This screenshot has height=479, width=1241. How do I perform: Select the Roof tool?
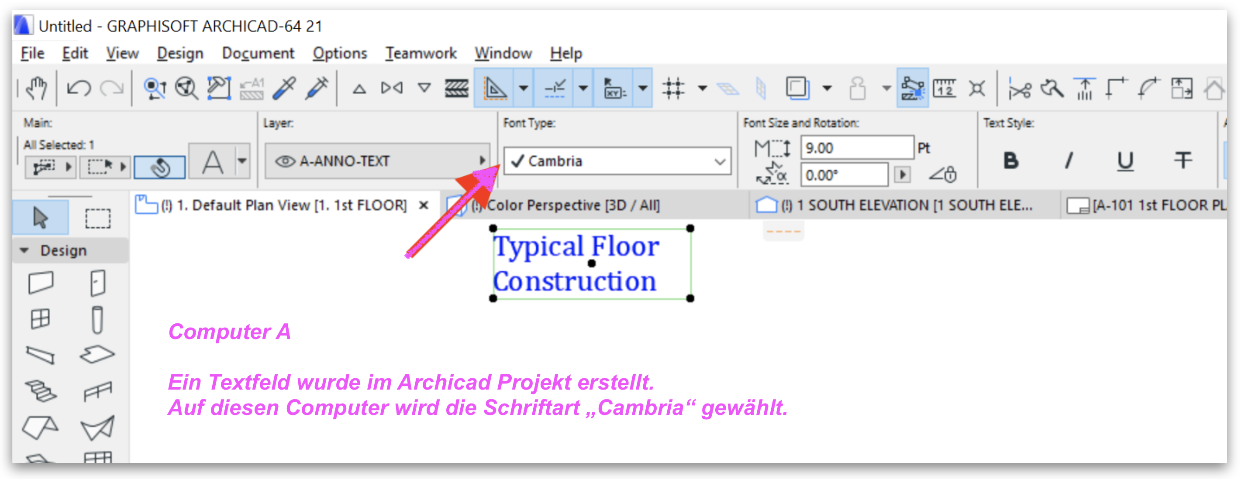[41, 428]
